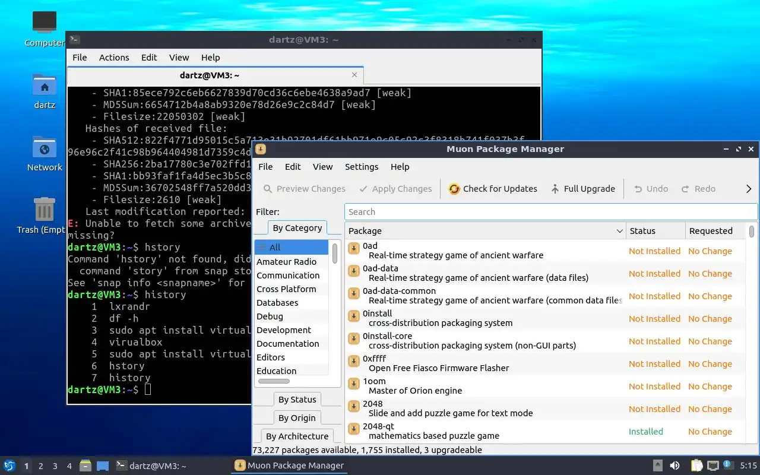Click the Redo arrow in Muon toolbar
This screenshot has width=760, height=475.
click(685, 189)
